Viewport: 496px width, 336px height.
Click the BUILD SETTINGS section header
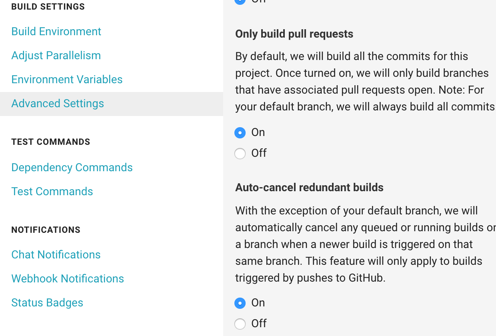[x=48, y=7]
